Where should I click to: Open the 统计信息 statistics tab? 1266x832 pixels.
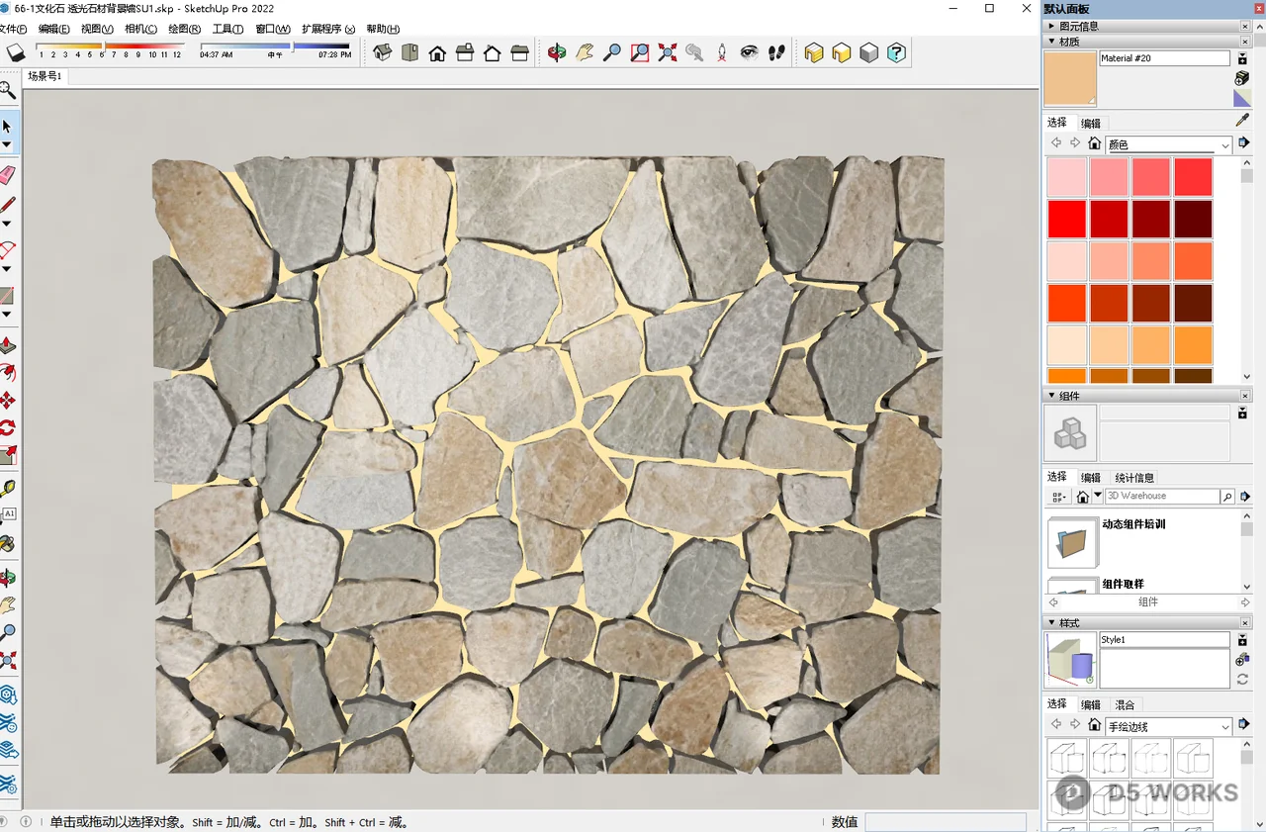click(x=1134, y=478)
